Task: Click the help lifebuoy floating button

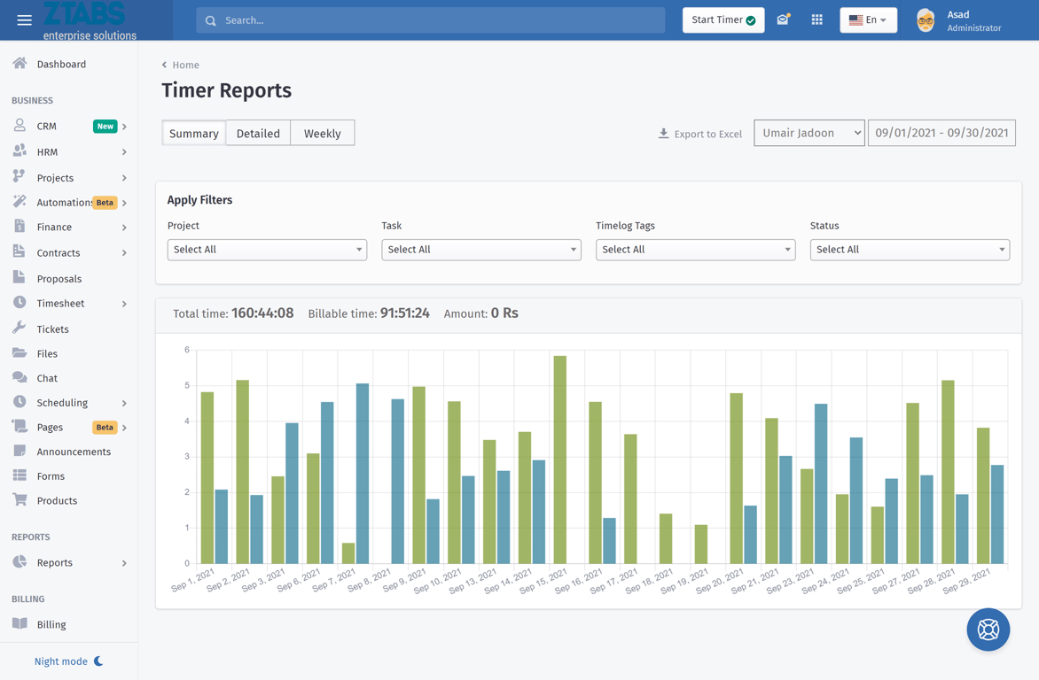Action: tap(988, 630)
